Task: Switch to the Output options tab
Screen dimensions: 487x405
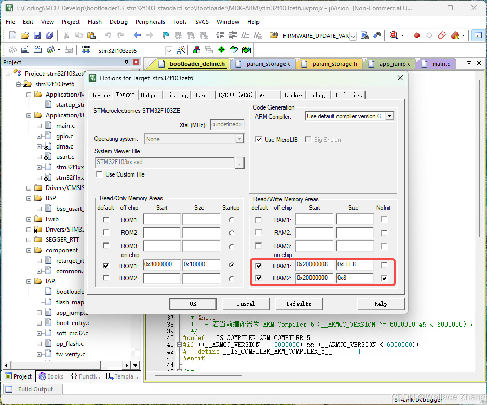Action: (x=150, y=95)
